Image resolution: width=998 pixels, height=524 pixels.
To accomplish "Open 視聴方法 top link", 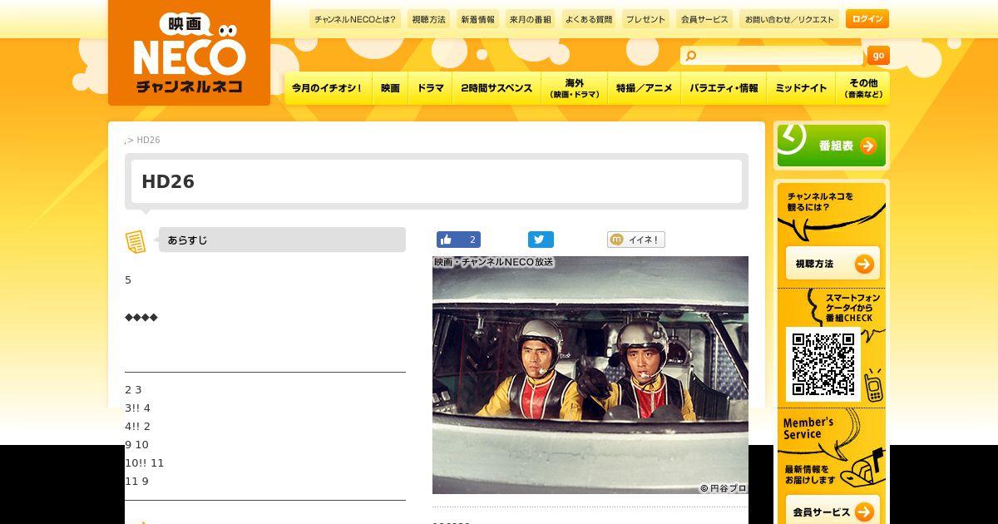I will pyautogui.click(x=428, y=19).
